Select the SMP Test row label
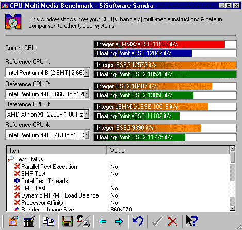The image size is (242, 230). tap(34, 174)
